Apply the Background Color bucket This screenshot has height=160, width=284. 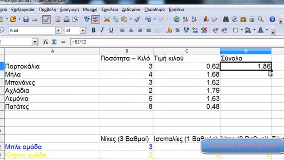248,30
